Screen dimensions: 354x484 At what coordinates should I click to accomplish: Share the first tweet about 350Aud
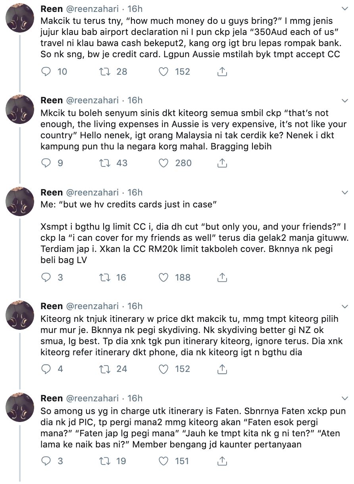(x=223, y=72)
